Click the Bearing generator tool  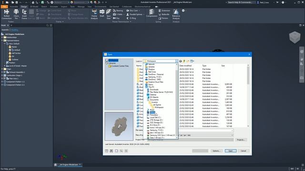click(x=118, y=10)
